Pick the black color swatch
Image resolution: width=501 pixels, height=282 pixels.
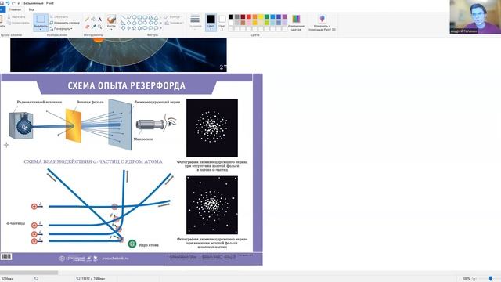coord(231,17)
